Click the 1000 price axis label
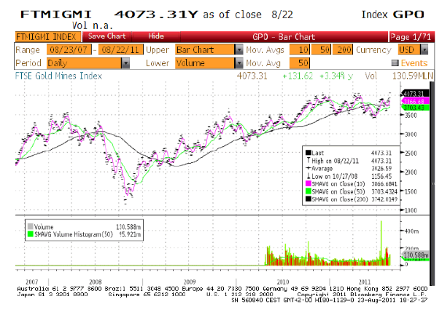The height and width of the screenshot is (323, 442). coord(411,210)
